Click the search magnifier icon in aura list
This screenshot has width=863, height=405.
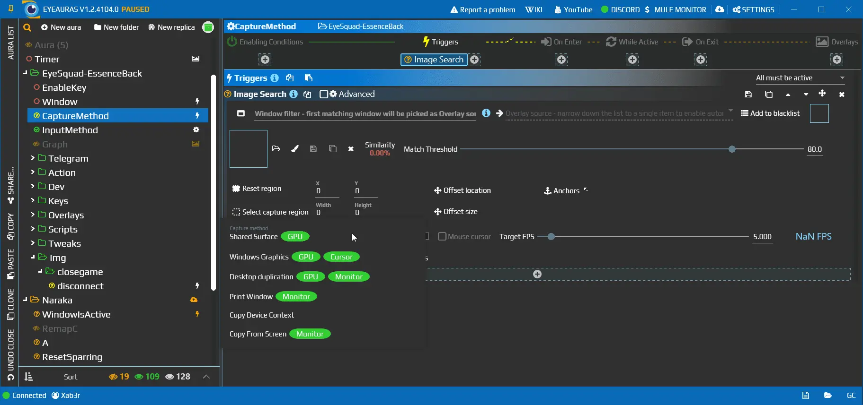(x=27, y=27)
